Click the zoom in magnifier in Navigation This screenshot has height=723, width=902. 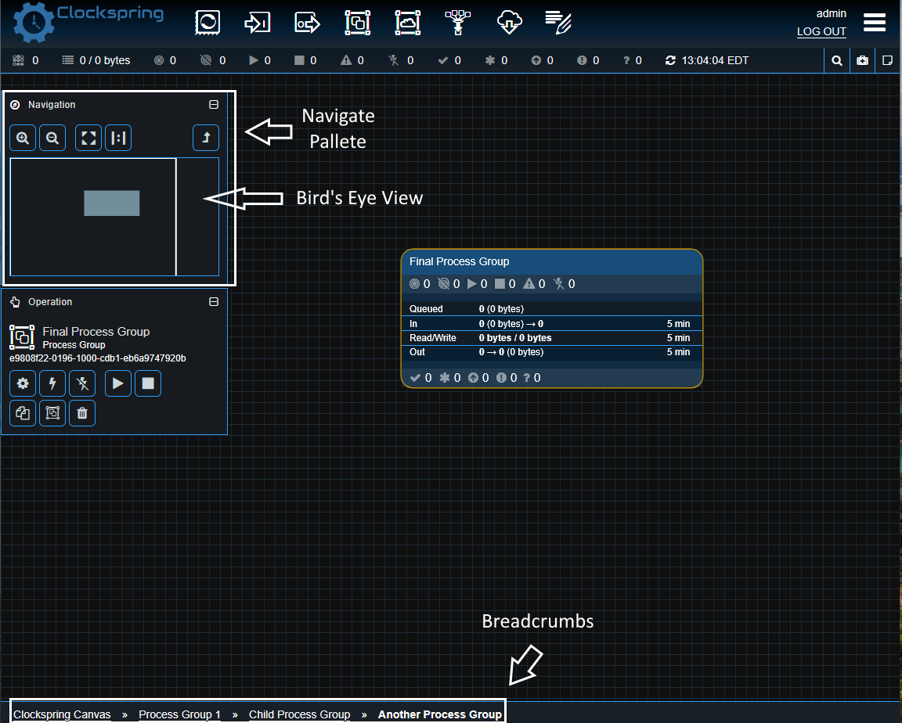(23, 138)
